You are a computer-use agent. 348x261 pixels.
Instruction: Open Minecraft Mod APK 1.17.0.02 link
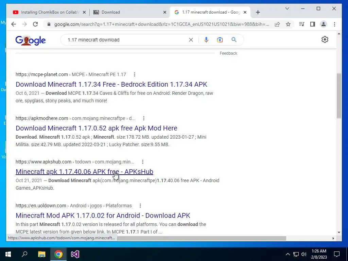tap(103, 215)
